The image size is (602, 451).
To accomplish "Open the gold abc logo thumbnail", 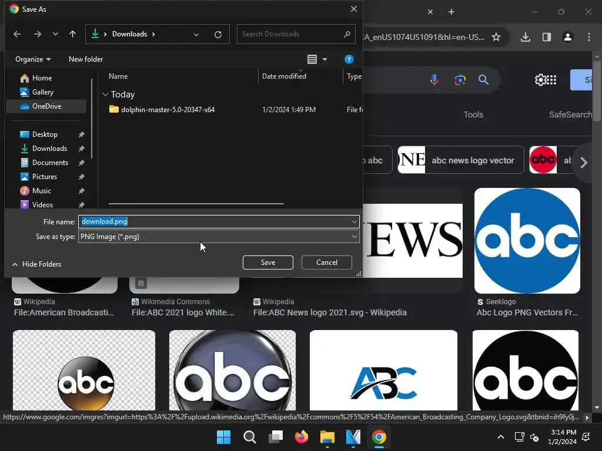I will [x=84, y=371].
